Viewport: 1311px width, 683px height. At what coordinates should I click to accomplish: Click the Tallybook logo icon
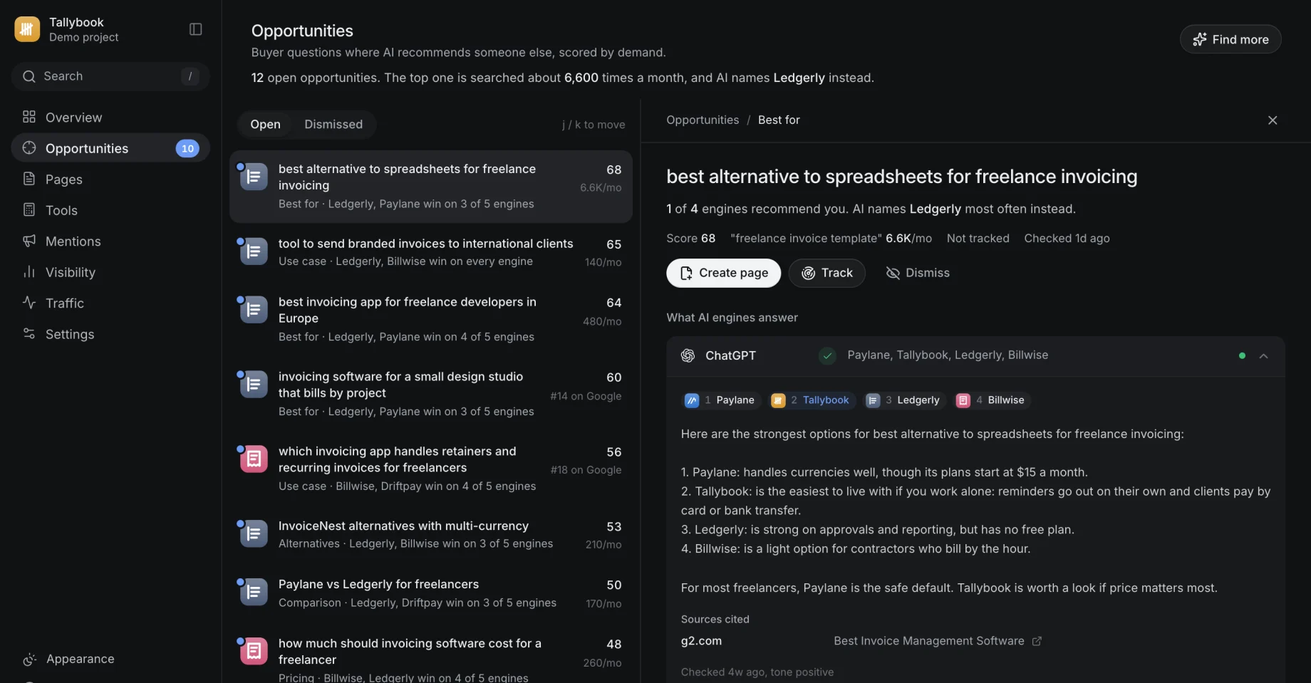pyautogui.click(x=27, y=29)
